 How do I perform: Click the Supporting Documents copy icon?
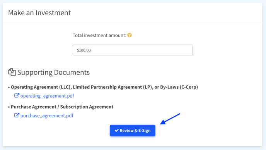pyautogui.click(x=12, y=72)
